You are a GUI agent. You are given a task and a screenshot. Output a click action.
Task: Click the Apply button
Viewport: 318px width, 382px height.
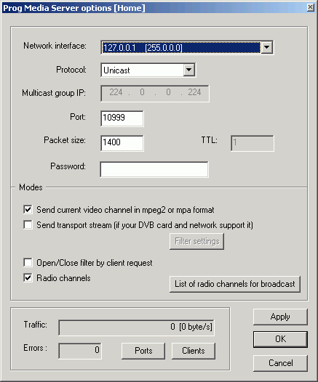click(280, 317)
